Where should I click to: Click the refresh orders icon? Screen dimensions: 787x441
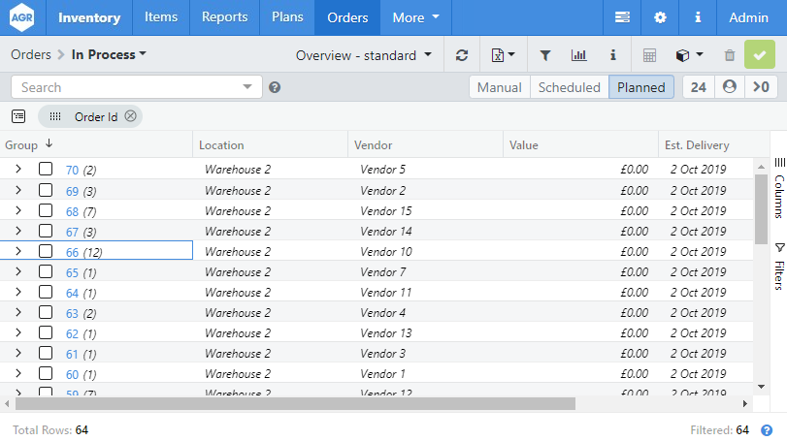pos(462,55)
